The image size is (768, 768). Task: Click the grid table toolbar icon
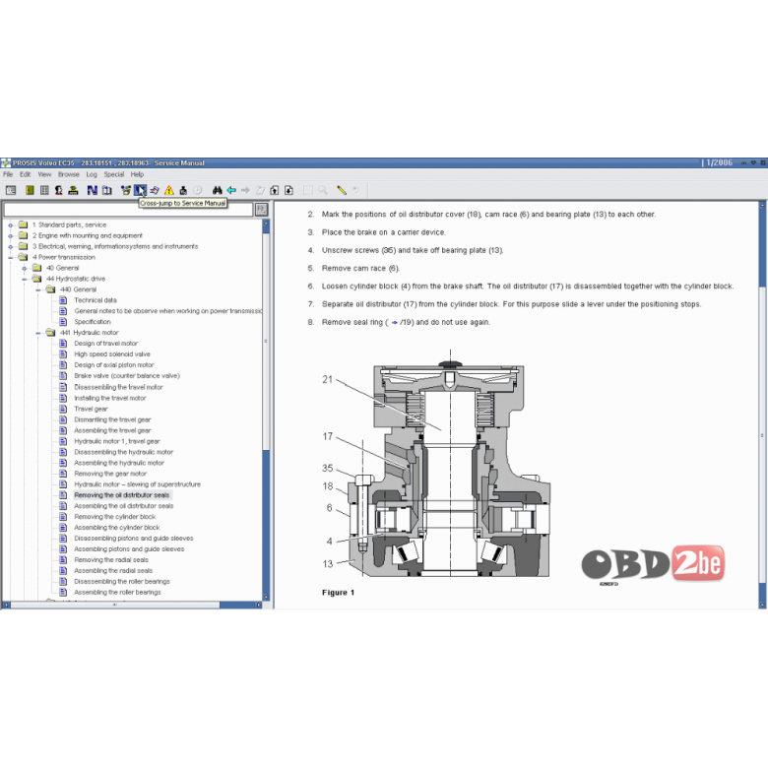tap(44, 190)
